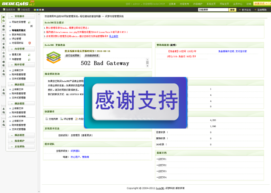Screen dimensions: 271x193
Task: Open 普通文章 in sidebar
Action: (x=16, y=54)
